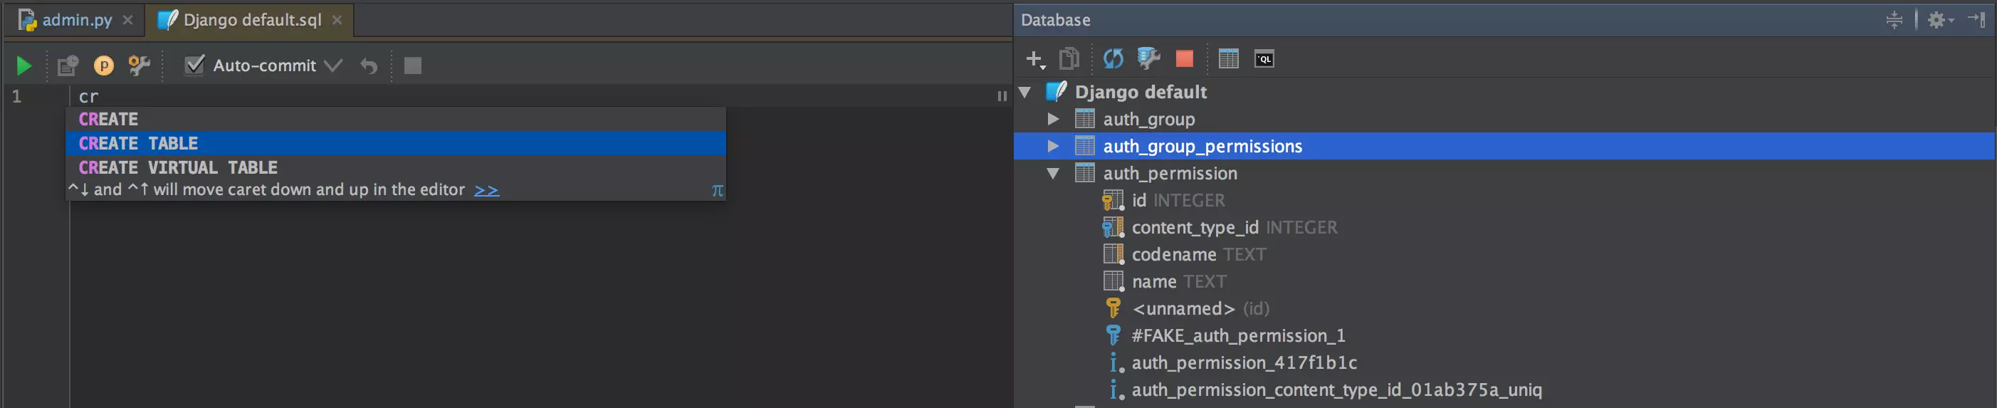Screen dimensions: 1997x408
Task: Click the green Execute query button
Action: pyautogui.click(x=24, y=66)
